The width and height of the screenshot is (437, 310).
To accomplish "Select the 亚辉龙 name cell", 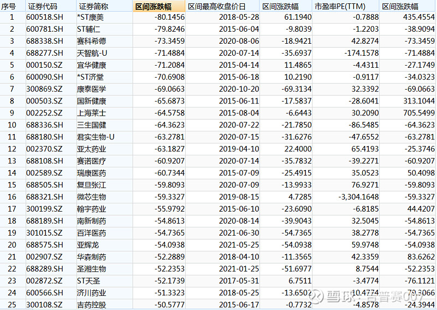I will 88,245.
